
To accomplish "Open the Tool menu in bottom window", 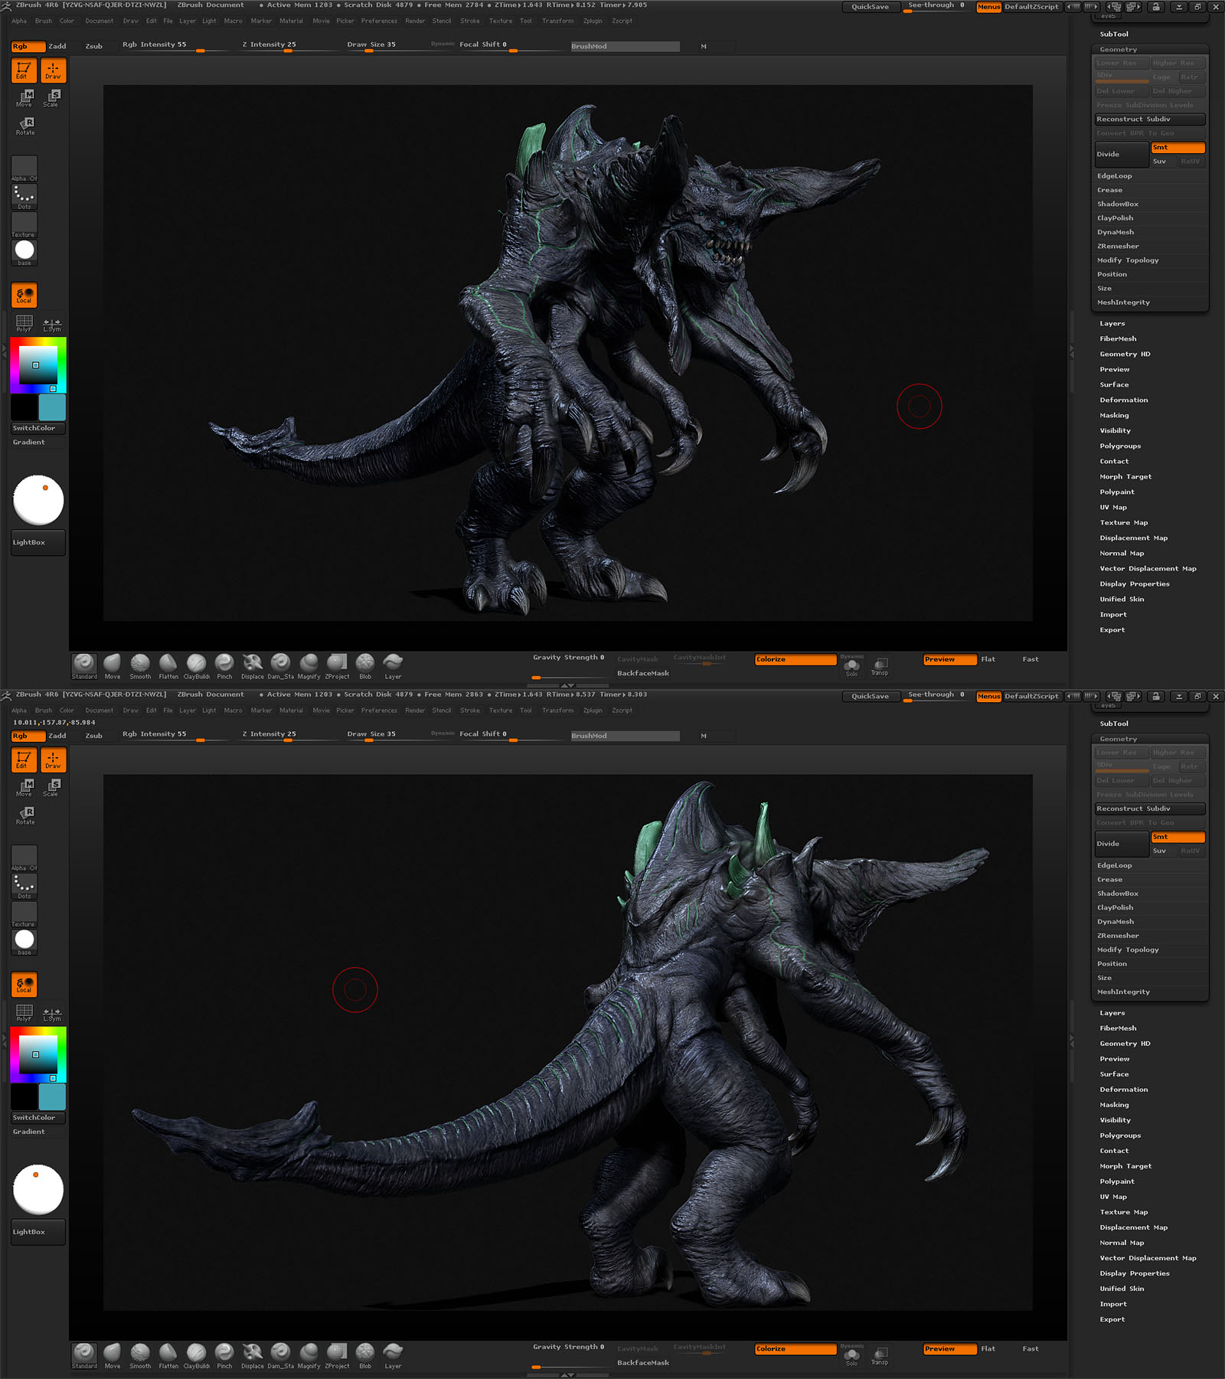I will 526,711.
